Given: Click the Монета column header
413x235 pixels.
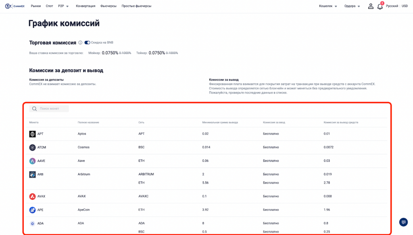Looking at the screenshot, I should tap(34, 122).
